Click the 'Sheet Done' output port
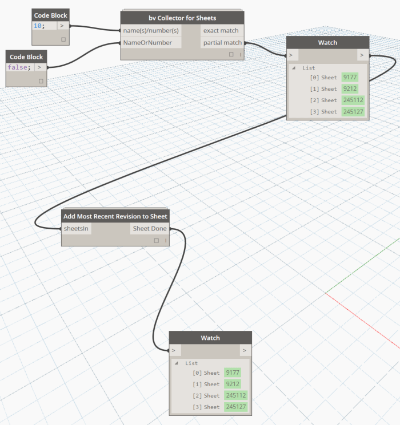 (150, 229)
